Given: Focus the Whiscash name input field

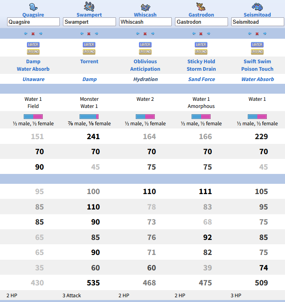Looking at the screenshot, I should [145, 22].
